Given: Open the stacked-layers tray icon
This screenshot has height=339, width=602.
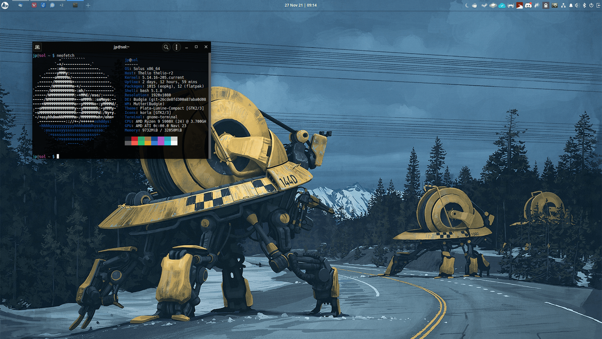Looking at the screenshot, I should (493, 5).
